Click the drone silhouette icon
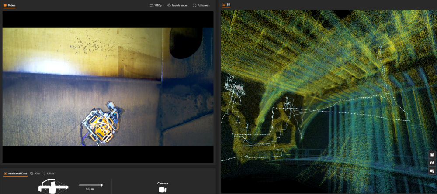 [x=53, y=186]
